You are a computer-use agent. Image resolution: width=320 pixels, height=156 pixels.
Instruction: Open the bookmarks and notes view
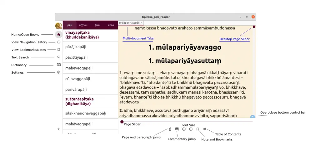(x=58, y=50)
